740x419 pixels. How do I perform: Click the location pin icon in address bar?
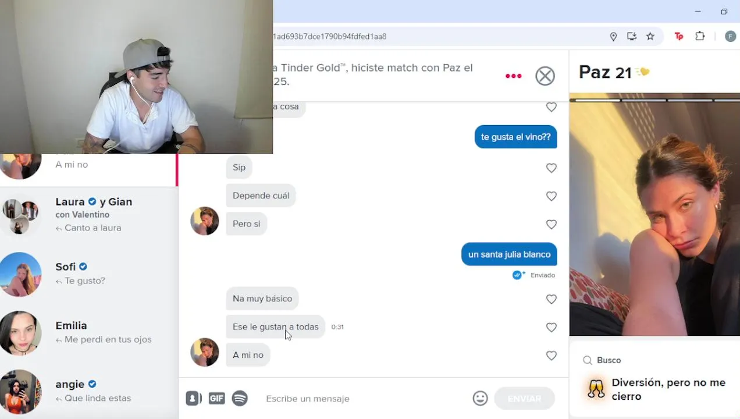point(613,36)
